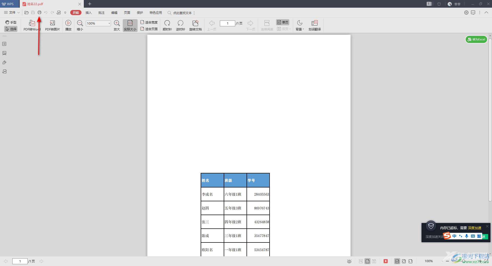
Task: Click 放大 zoom in button
Action: click(x=117, y=26)
